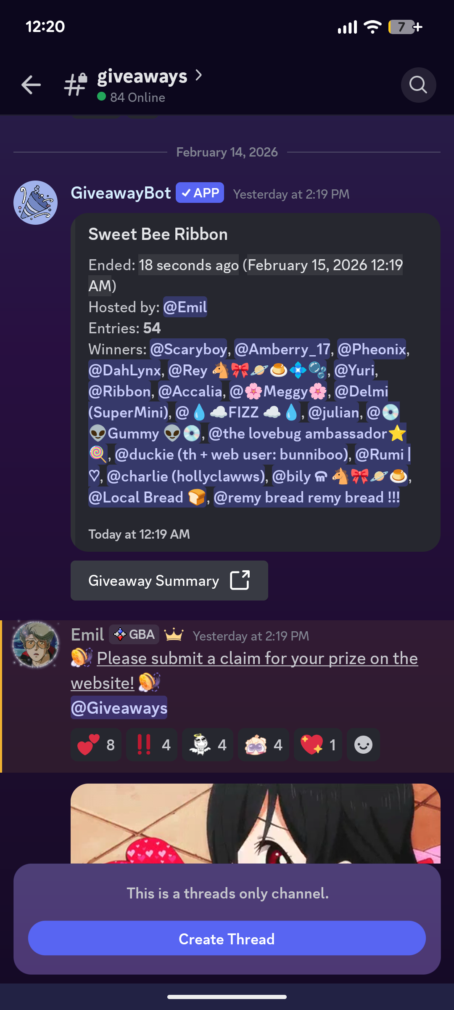
Task: Tap the GBA server tag badge
Action: click(134, 634)
